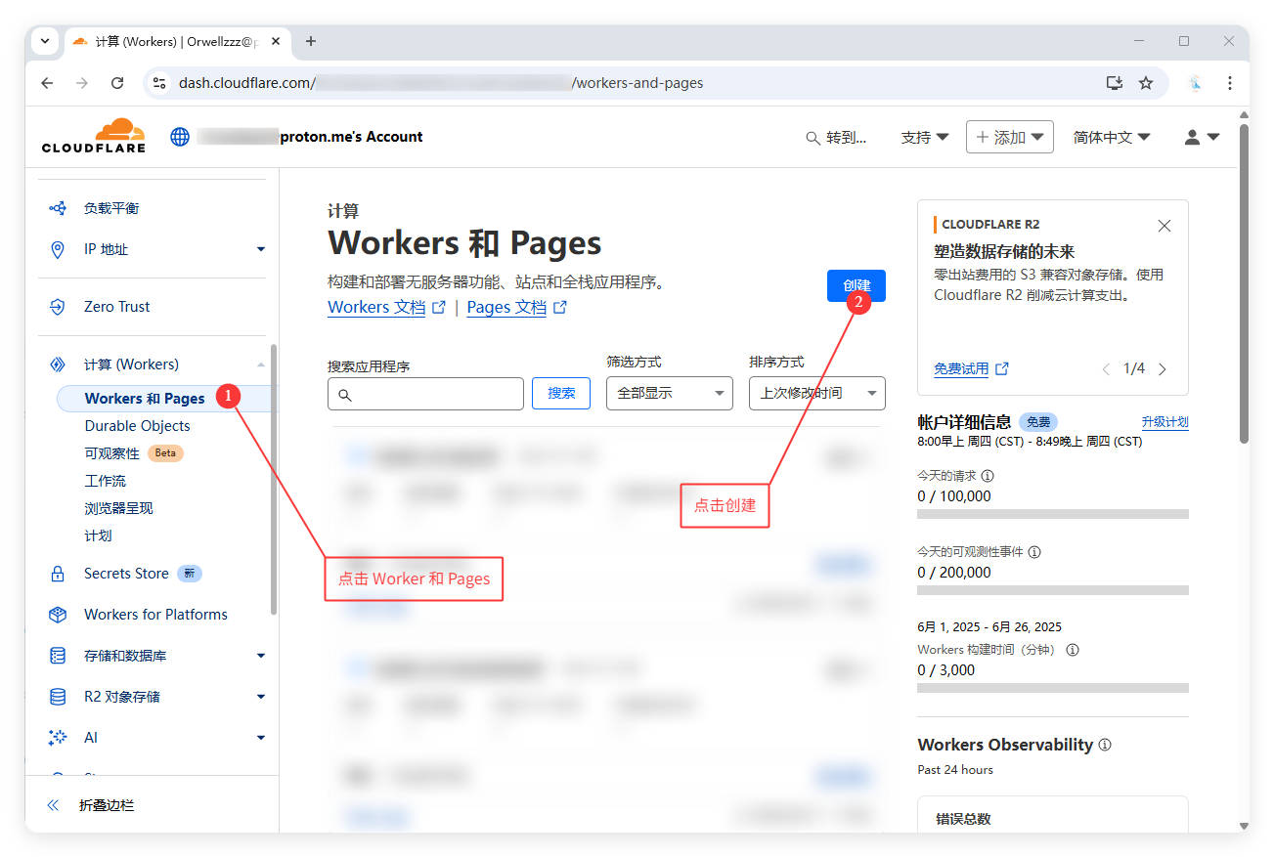The width and height of the screenshot is (1274, 857).
Task: Expand the 存储和数据库 sidebar section
Action: 260,656
